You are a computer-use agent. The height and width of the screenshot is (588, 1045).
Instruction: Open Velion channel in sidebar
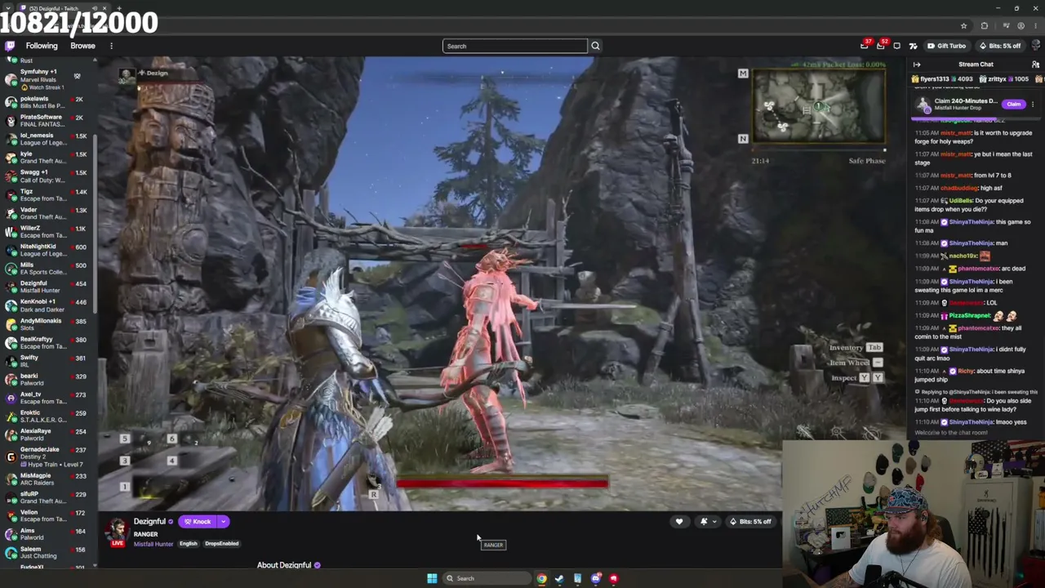coord(47,515)
